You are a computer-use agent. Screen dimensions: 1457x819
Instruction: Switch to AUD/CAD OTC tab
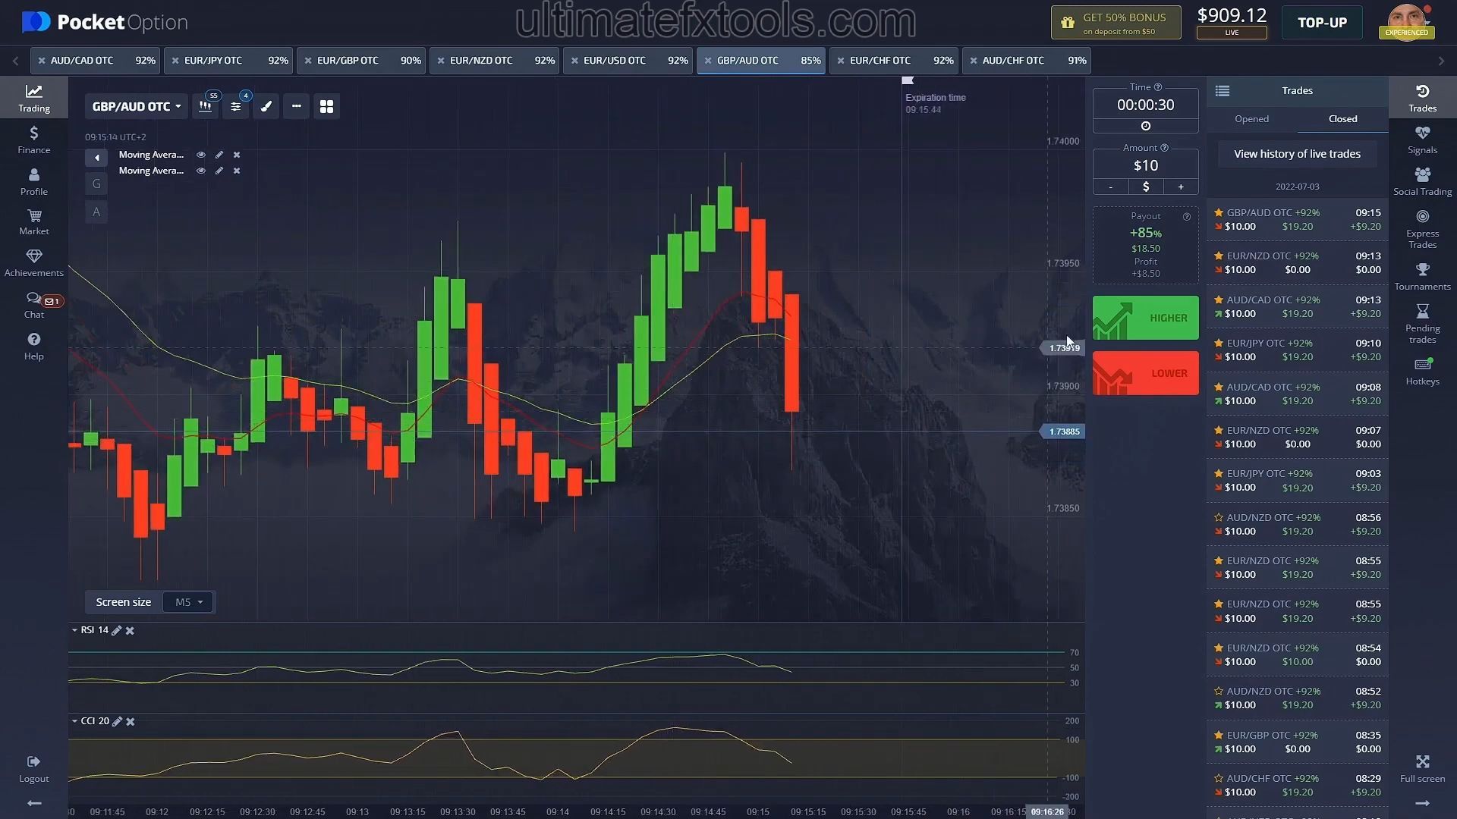pos(96,61)
